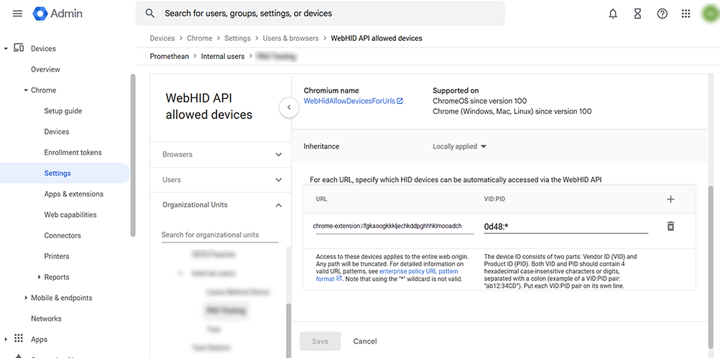Collapse the Devices sidebar section

pos(6,49)
